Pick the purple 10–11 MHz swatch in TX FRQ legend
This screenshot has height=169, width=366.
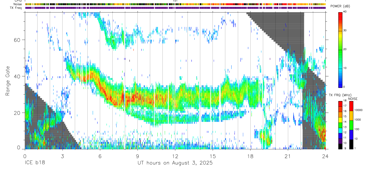(340, 141)
